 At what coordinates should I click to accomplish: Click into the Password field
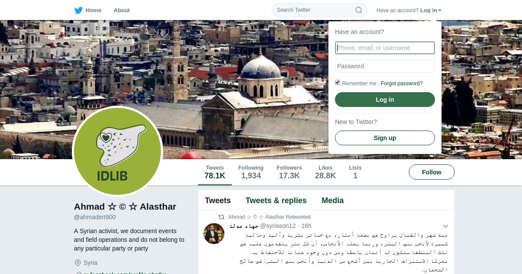[x=385, y=66]
